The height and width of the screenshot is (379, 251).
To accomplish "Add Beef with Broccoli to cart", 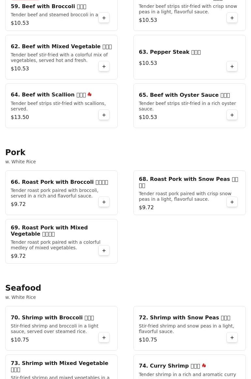I will point(104,18).
